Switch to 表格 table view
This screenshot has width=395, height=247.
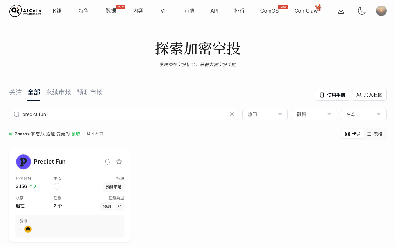coord(375,134)
